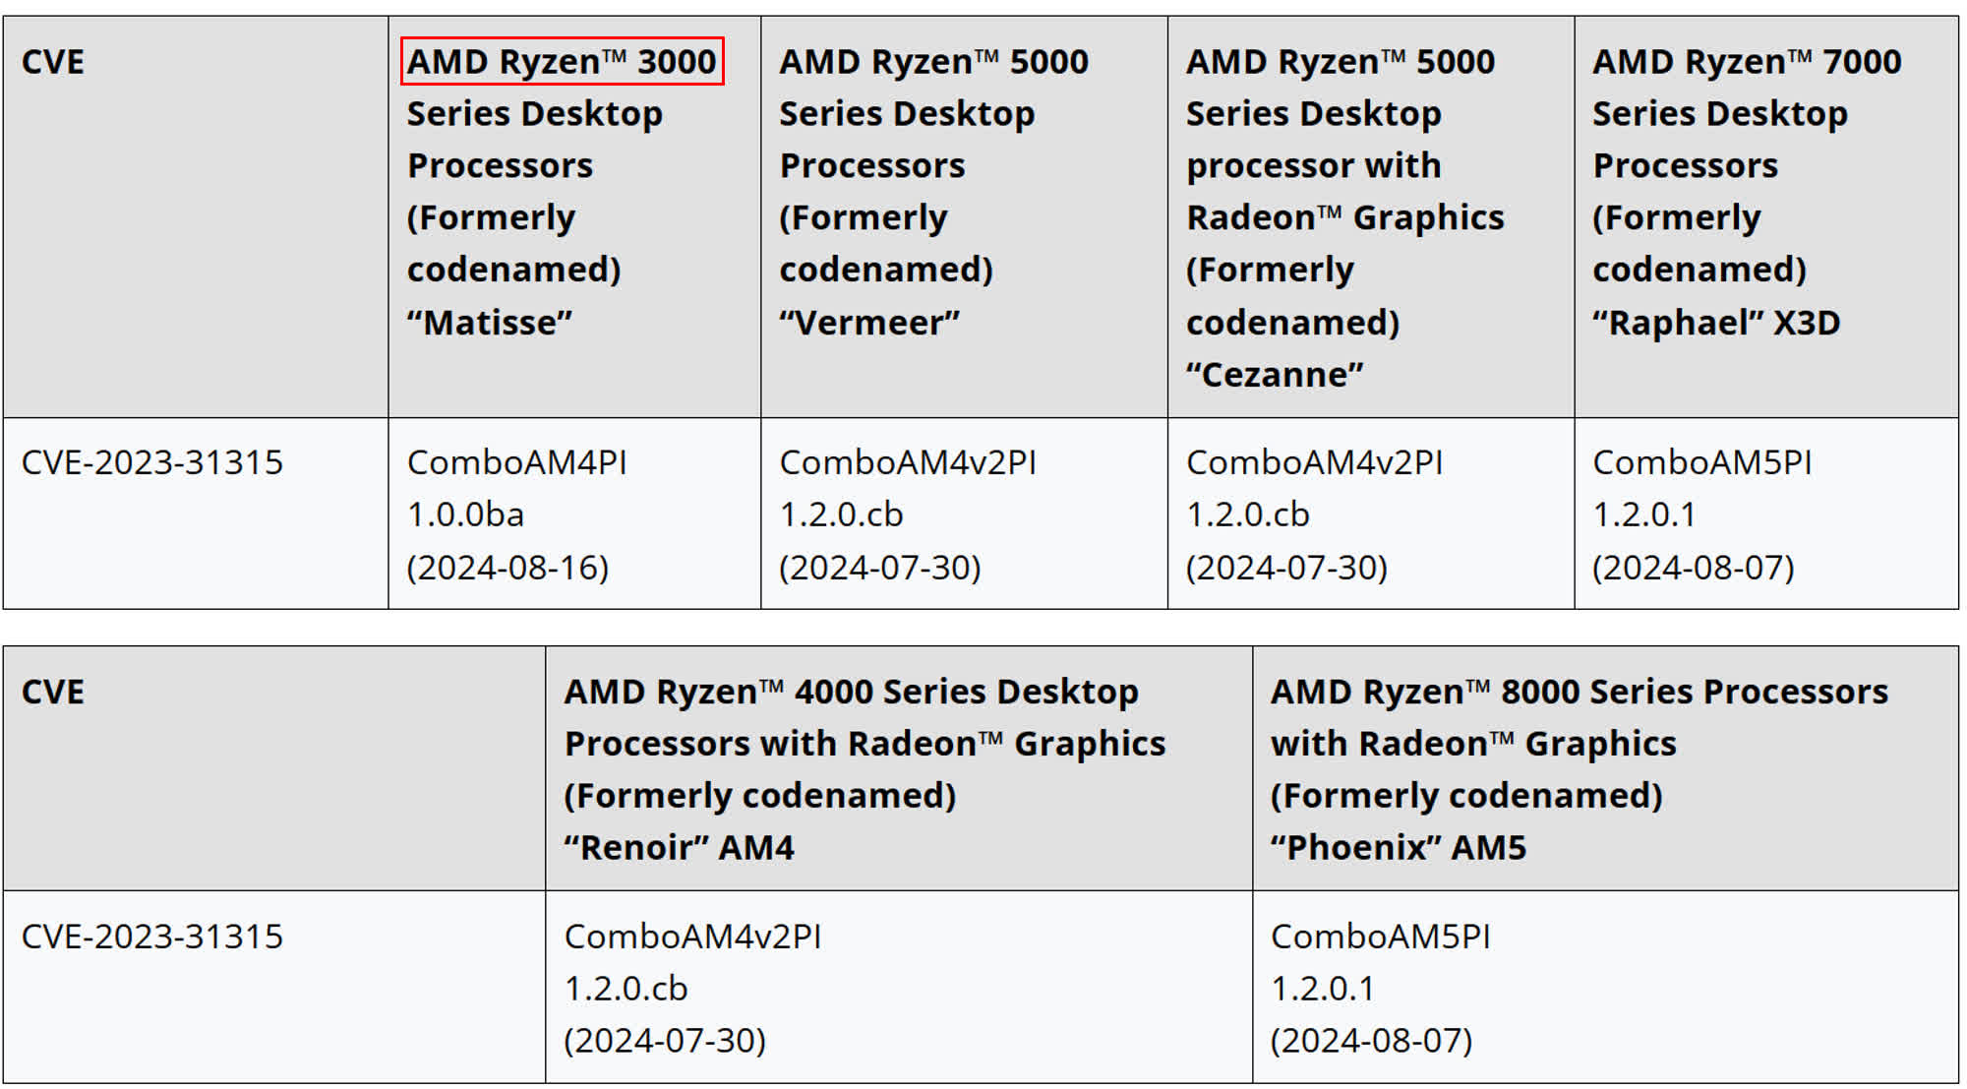
Task: Click the red-outlined AMD Ryzen 3000 heading text
Action: click(x=562, y=61)
